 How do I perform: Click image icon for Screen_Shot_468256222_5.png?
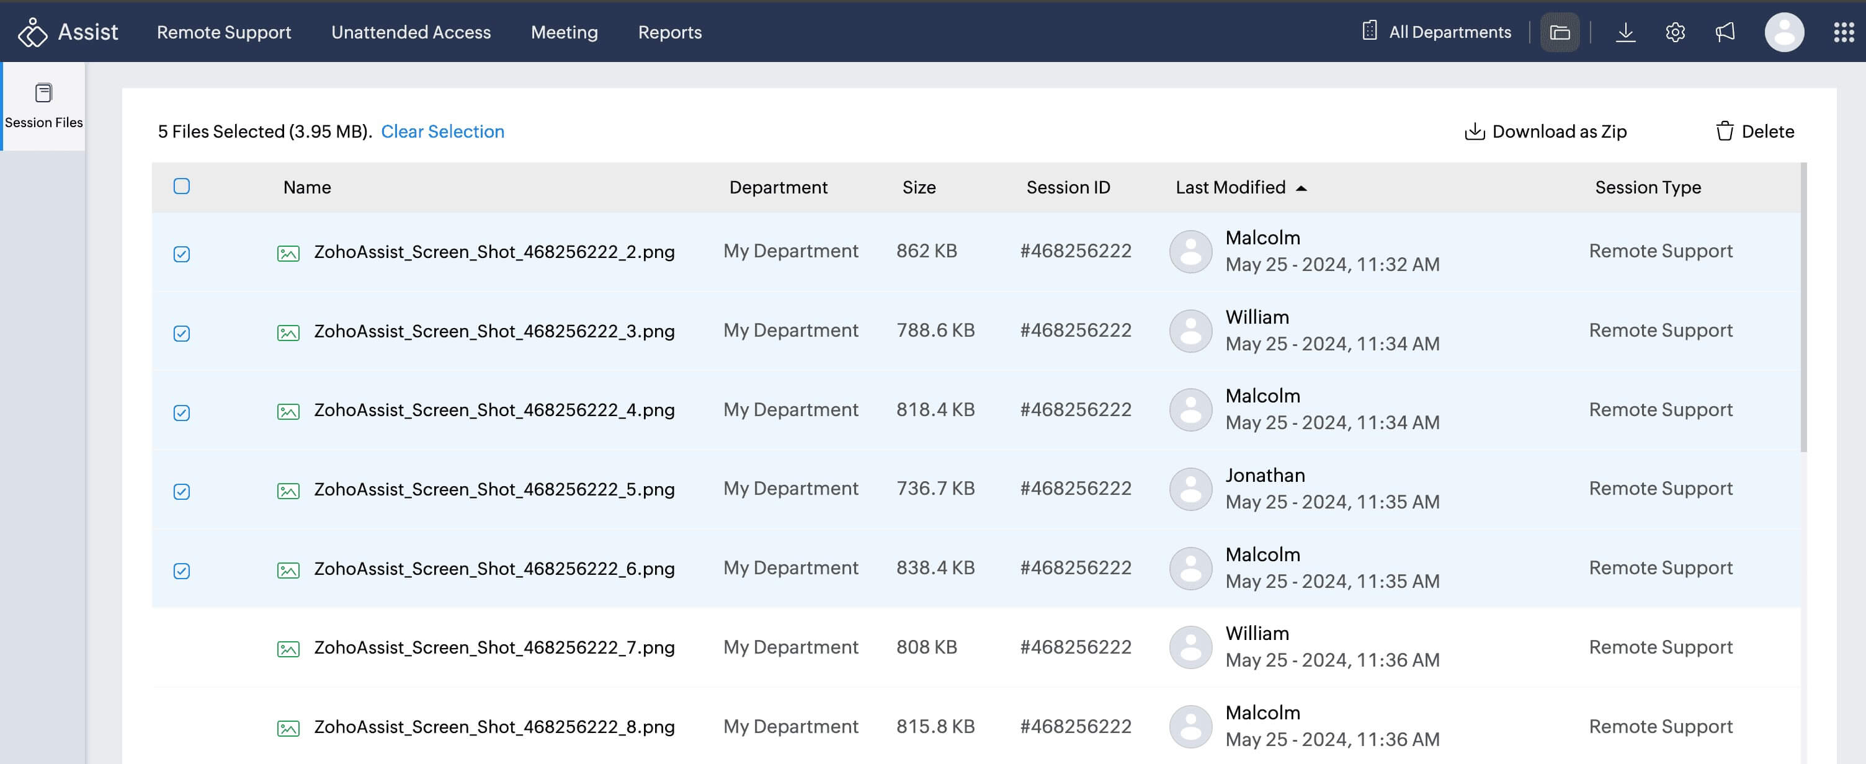(x=288, y=491)
